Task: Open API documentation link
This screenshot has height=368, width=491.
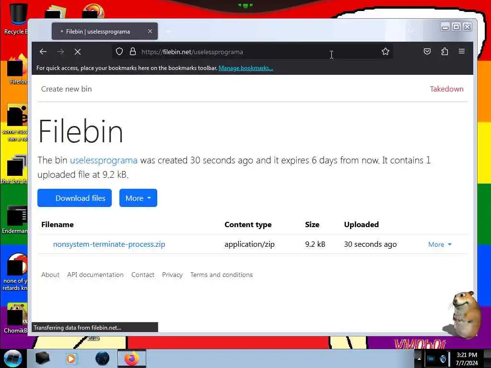Action: (x=95, y=275)
